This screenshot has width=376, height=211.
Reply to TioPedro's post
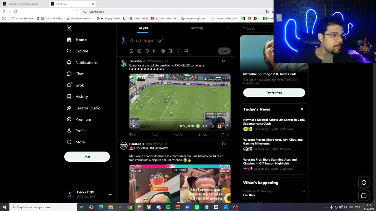(x=132, y=135)
